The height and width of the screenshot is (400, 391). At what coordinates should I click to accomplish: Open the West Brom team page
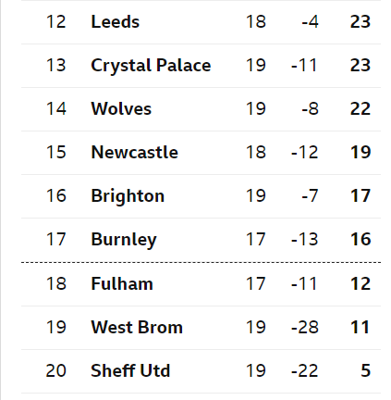pos(137,328)
